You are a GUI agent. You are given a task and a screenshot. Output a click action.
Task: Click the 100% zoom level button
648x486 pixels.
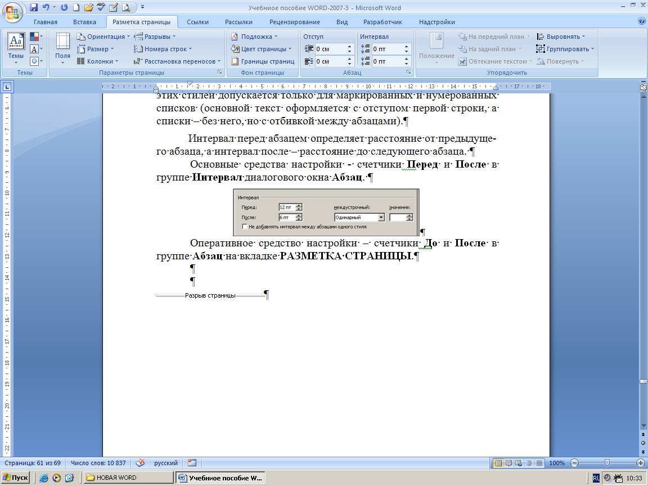(557, 463)
